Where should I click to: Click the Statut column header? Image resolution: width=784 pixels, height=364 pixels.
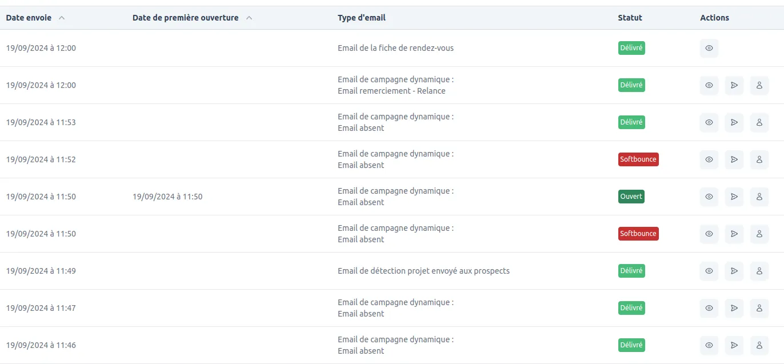point(630,18)
